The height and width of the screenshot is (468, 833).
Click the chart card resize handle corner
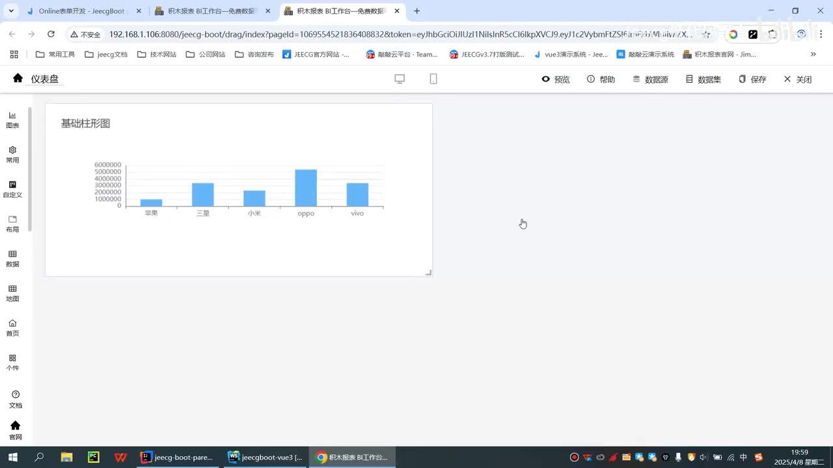tap(428, 272)
